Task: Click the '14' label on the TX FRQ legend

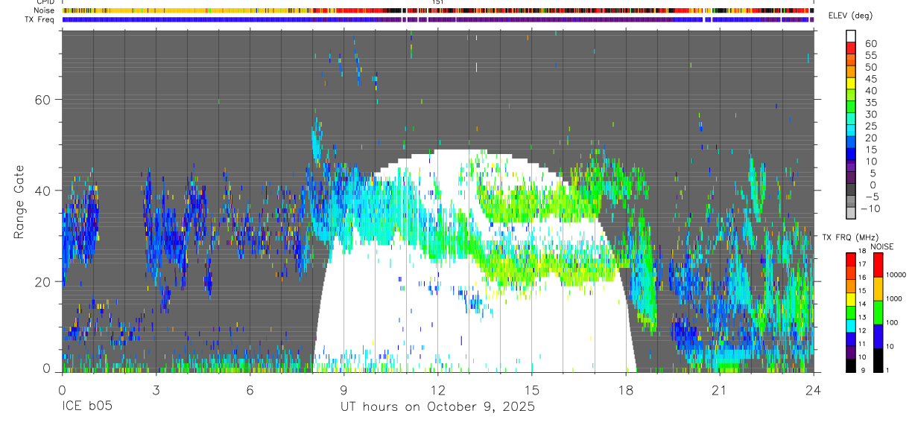Action: pyautogui.click(x=862, y=304)
